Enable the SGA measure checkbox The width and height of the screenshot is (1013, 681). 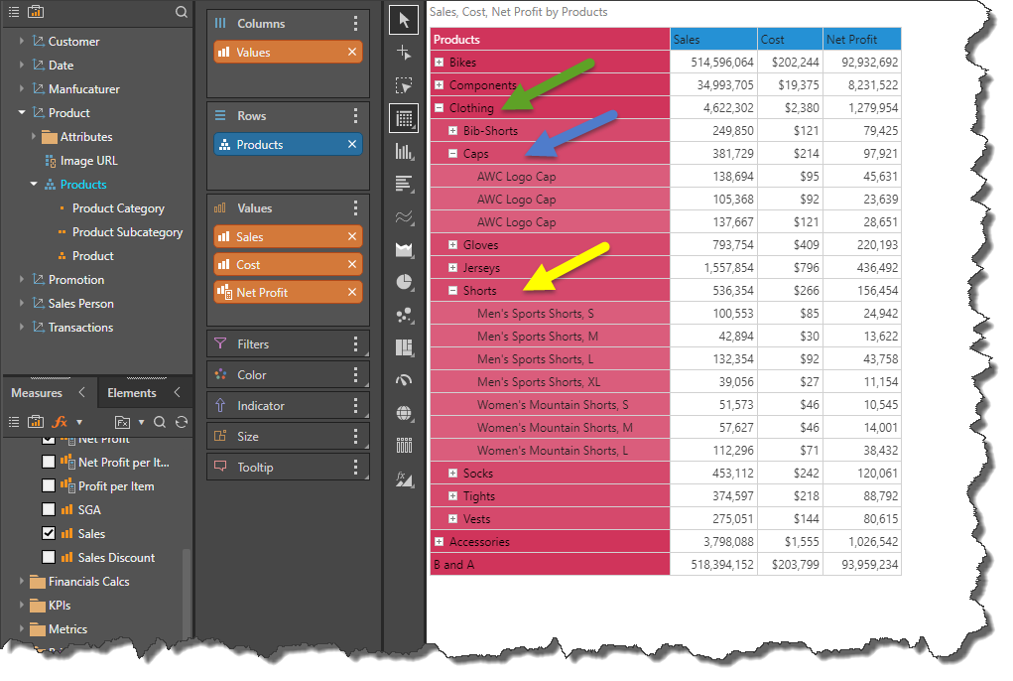pos(49,510)
